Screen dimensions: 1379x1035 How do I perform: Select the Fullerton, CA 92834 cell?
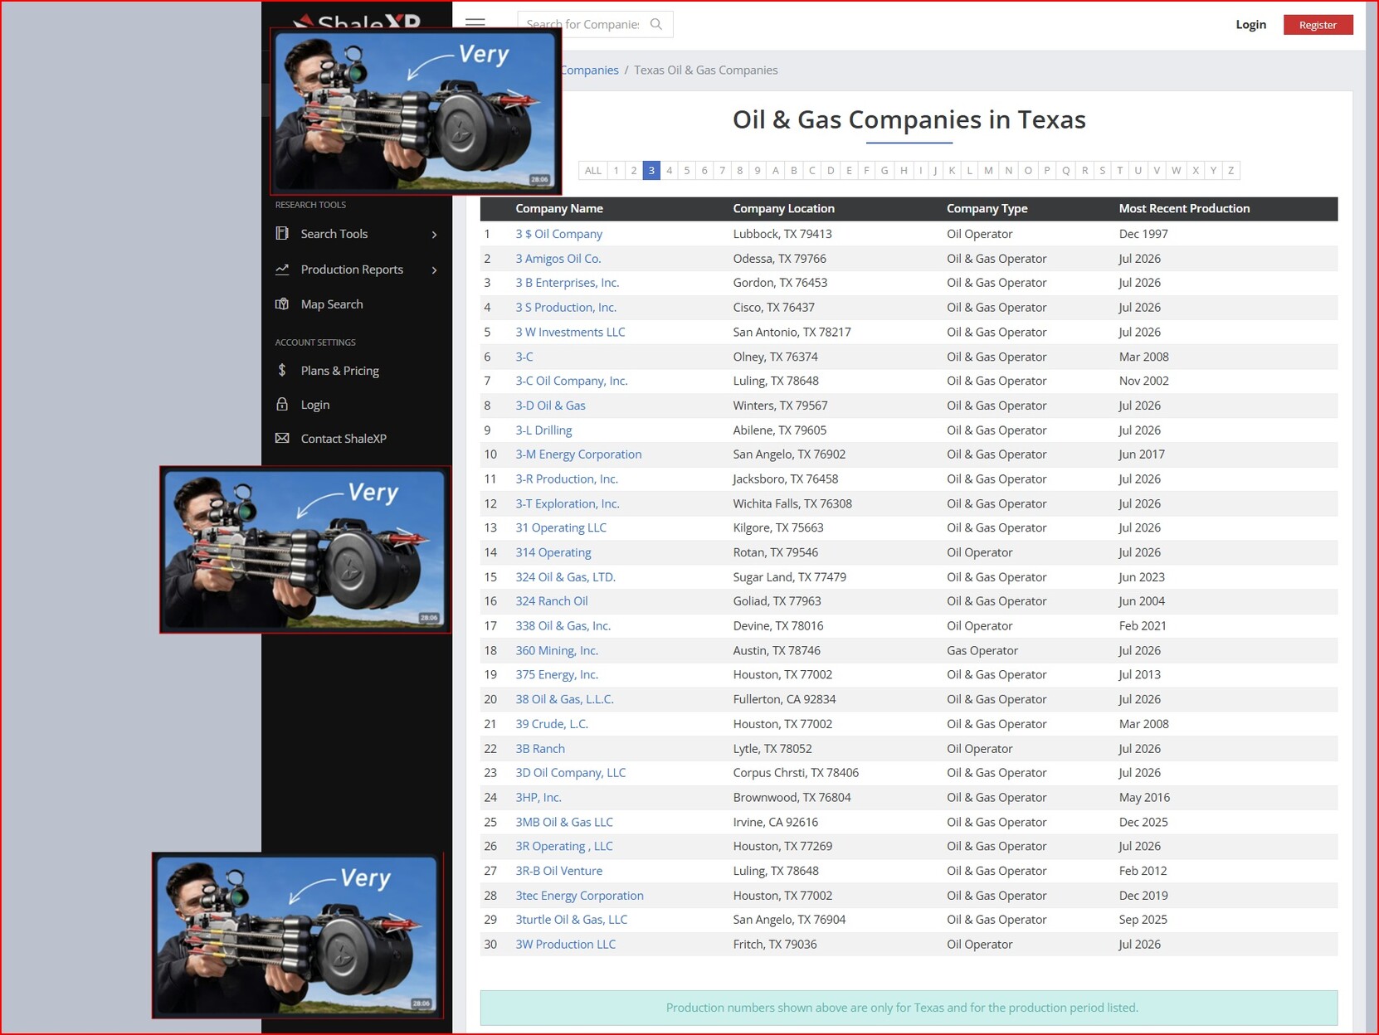point(784,699)
